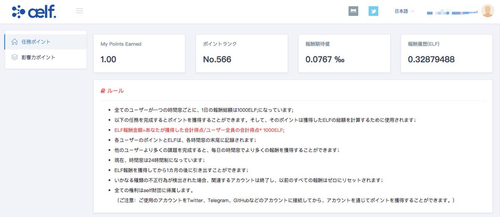Open the Twitter bird icon link
This screenshot has height=217, width=500.
coord(373,11)
